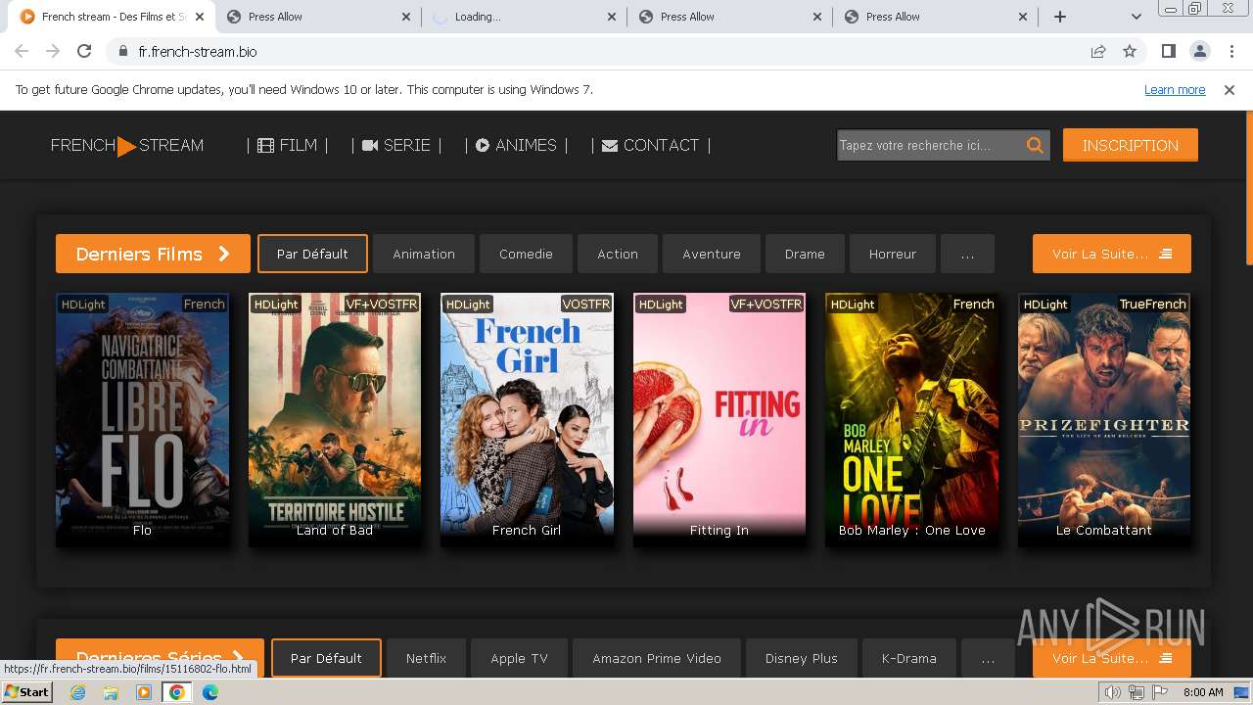Open the Flo movie poster
This screenshot has height=705, width=1253.
pyautogui.click(x=143, y=419)
